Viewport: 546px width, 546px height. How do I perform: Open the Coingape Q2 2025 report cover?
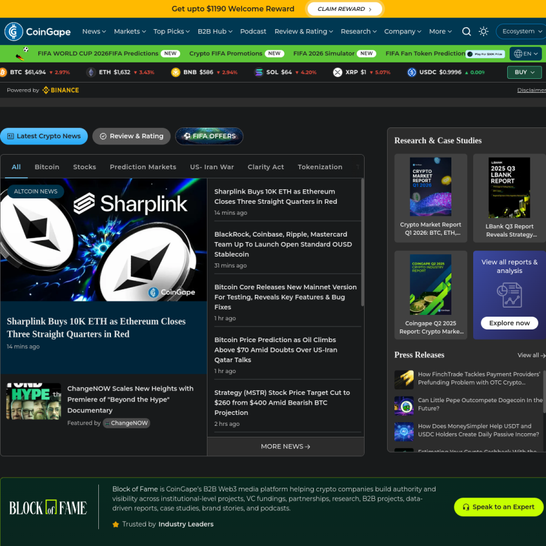click(430, 285)
